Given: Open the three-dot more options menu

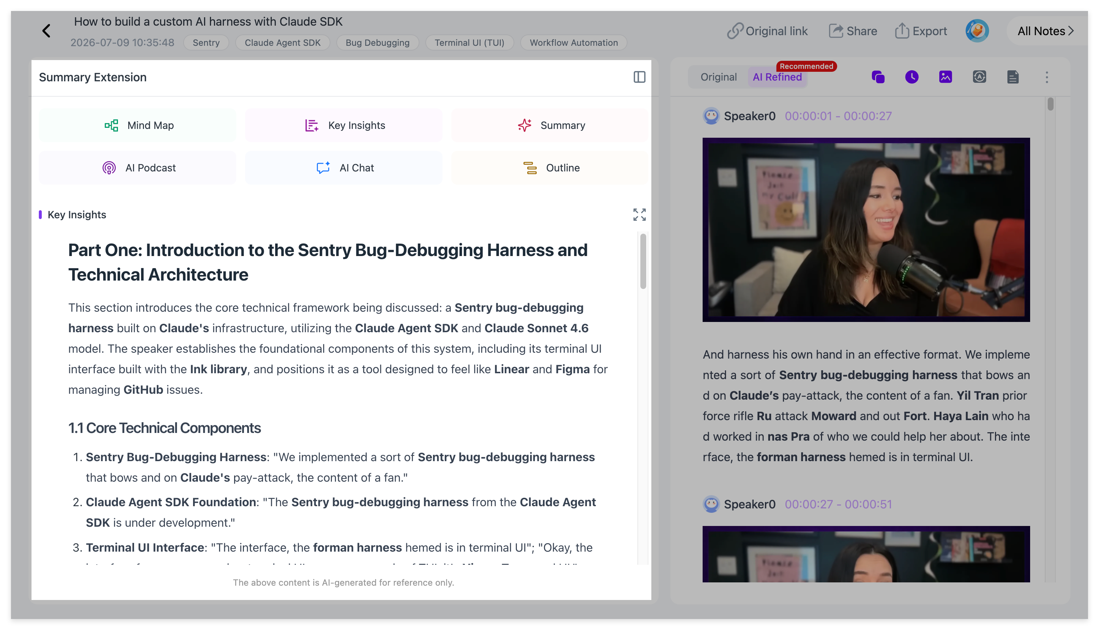Looking at the screenshot, I should [x=1047, y=77].
